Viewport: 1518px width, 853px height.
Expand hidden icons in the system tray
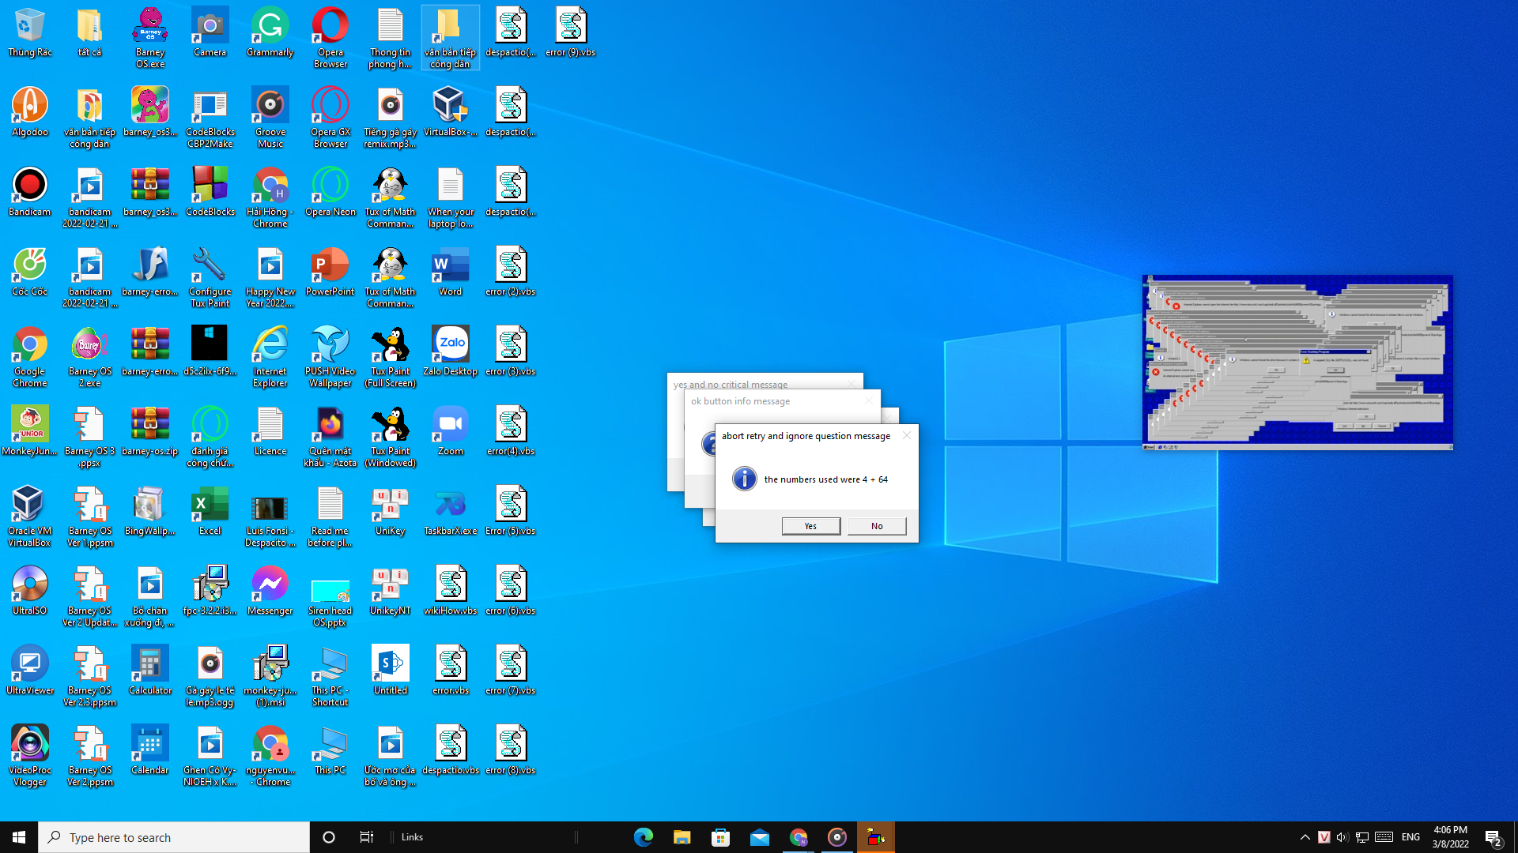[1305, 836]
